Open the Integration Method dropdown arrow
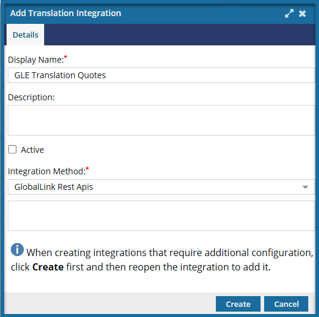 (x=305, y=187)
